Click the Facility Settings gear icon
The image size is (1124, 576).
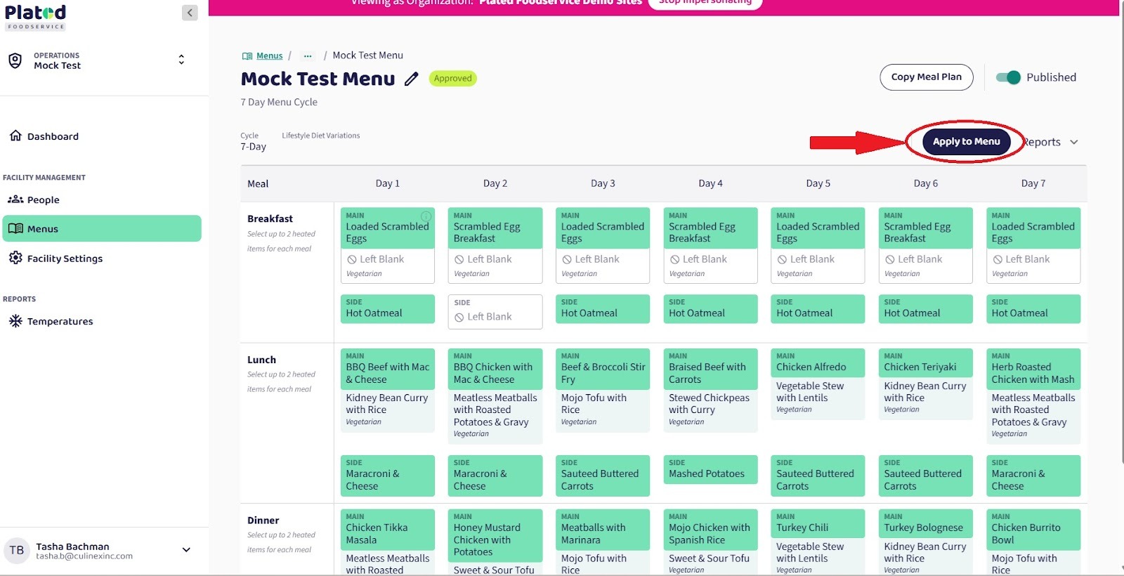pyautogui.click(x=15, y=258)
